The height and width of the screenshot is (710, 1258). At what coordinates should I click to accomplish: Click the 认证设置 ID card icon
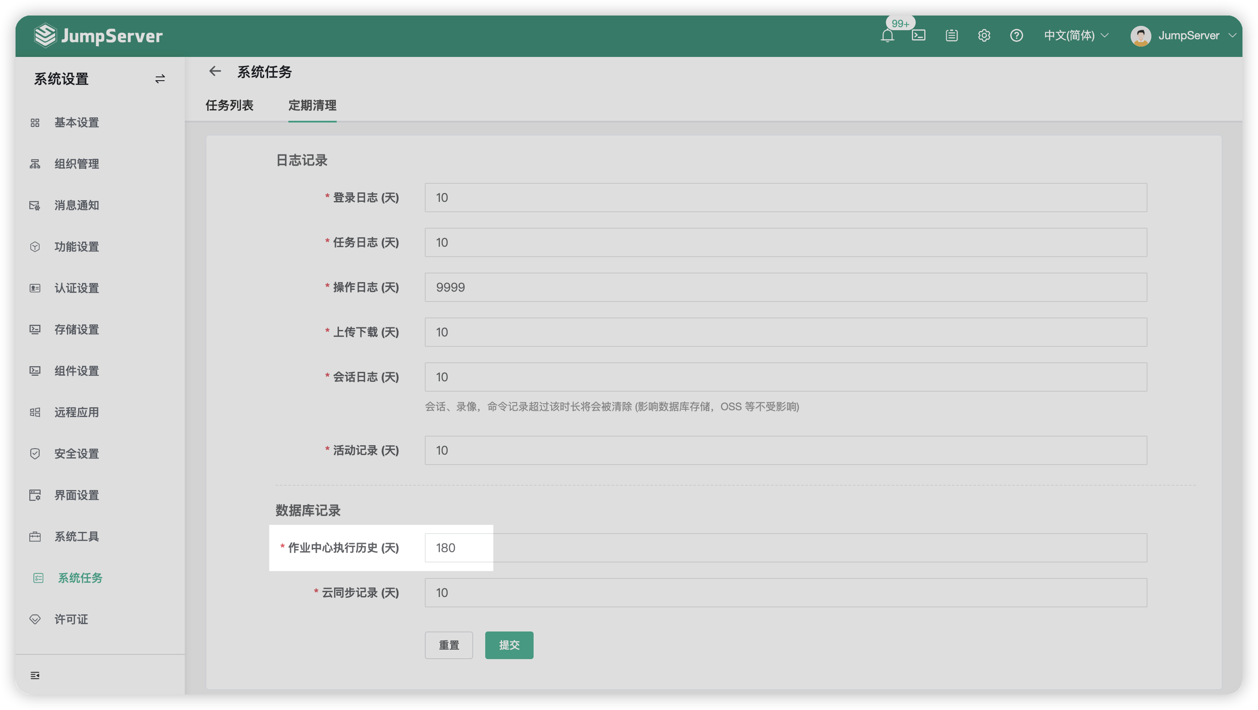click(x=35, y=289)
